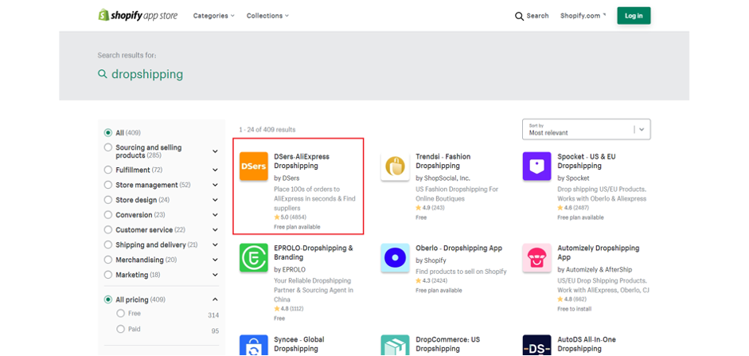Open the Shopify.com external link

point(583,16)
